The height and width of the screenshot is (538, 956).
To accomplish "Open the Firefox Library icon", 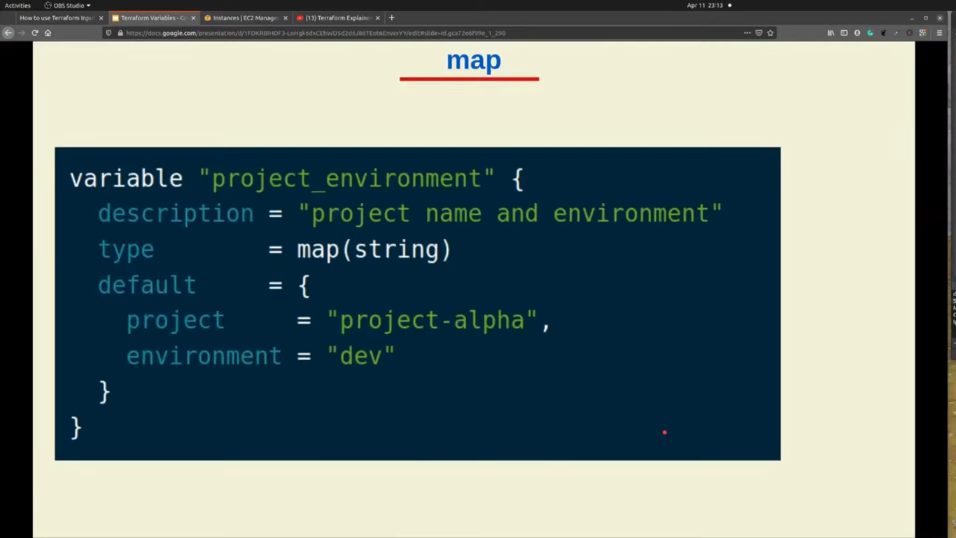I will point(831,33).
